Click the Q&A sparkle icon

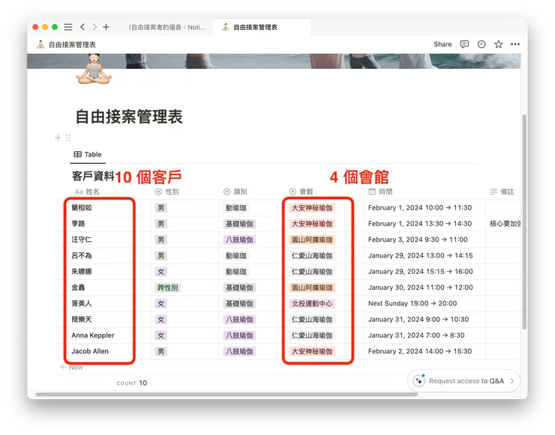click(419, 380)
